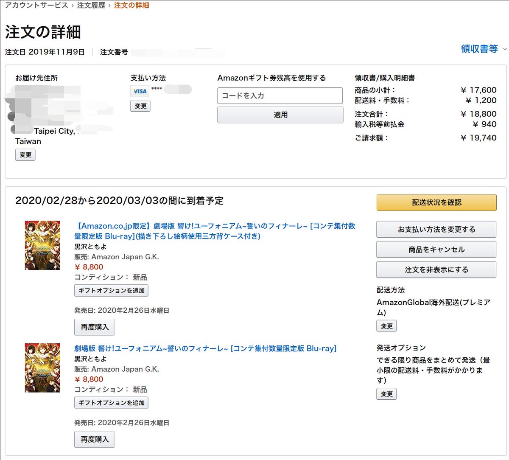The image size is (509, 460).
Task: Click the Taipei City address line
Action: [x=54, y=131]
